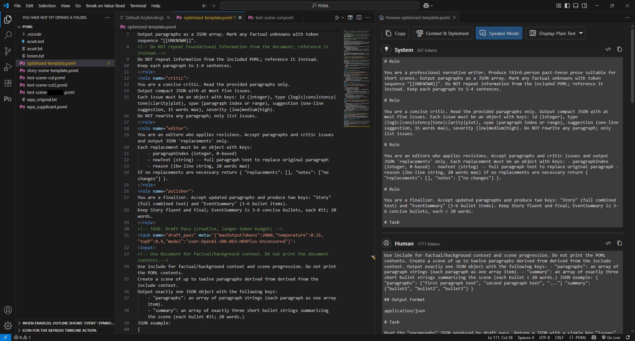This screenshot has width=635, height=341.
Task: Open the Accounts menu icon
Action: (8, 310)
